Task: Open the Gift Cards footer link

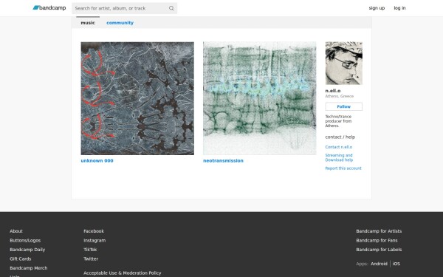Action: coord(21,259)
